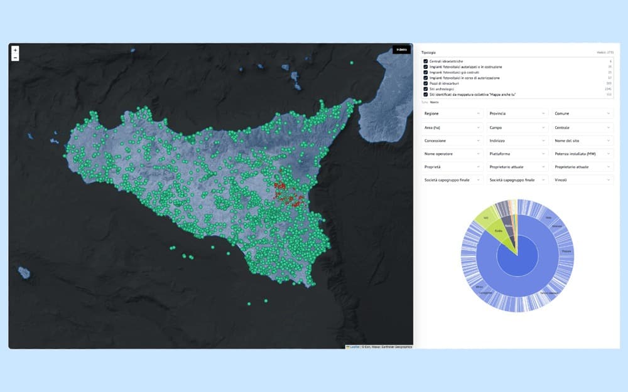The height and width of the screenshot is (392, 628).
Task: Click the large blue middle ring of sunburst
Action: coord(517,286)
